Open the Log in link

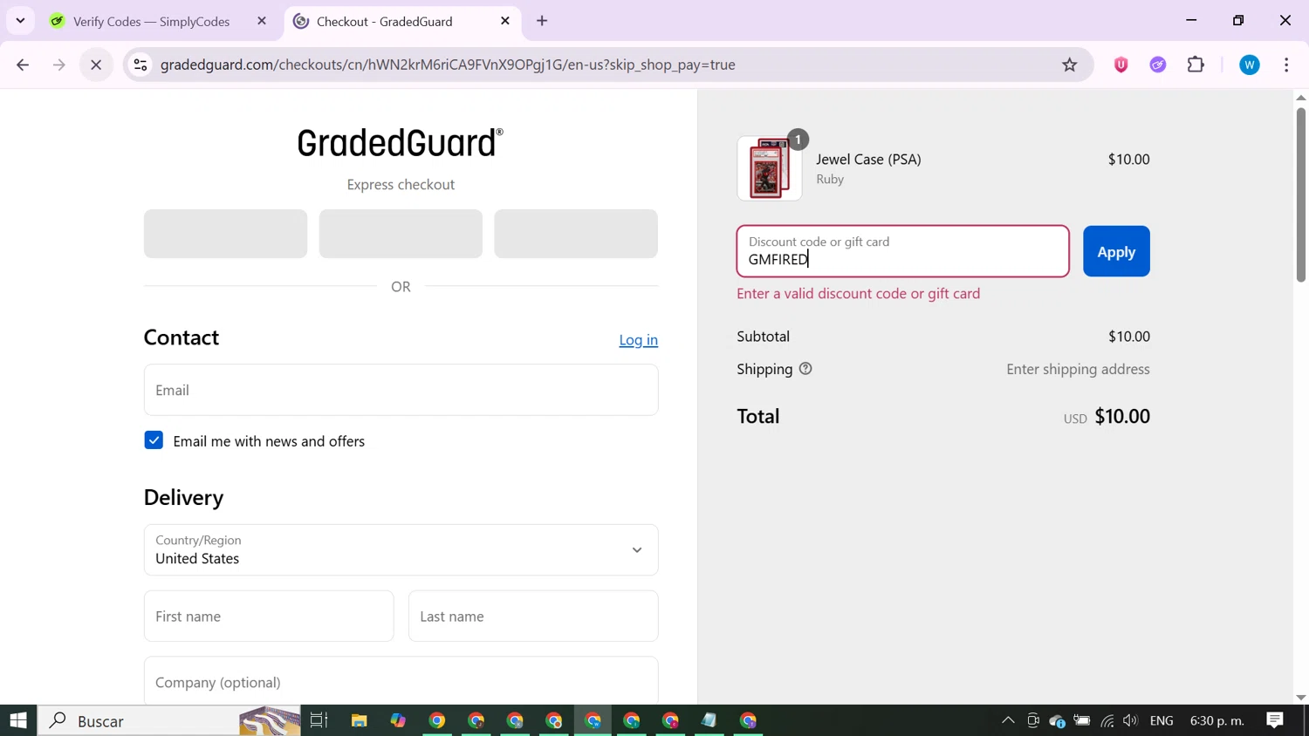[x=638, y=340]
